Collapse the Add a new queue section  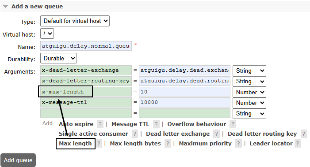(x=37, y=7)
